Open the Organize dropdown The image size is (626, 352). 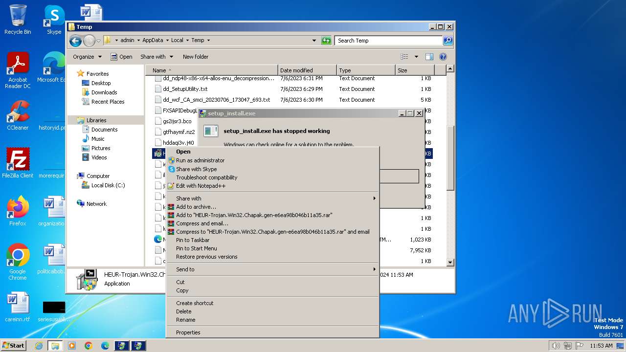coord(87,57)
